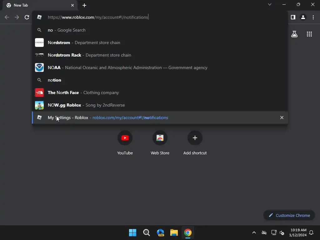Open Chrome side panel icon
This screenshot has width=320, height=240.
[293, 17]
